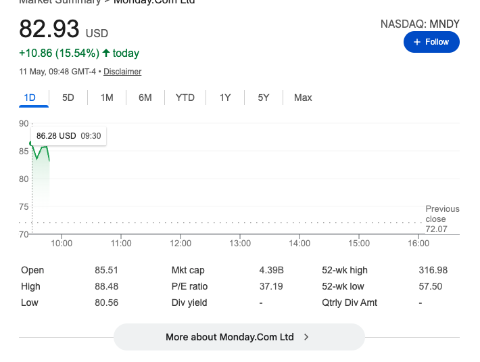Viewport: 480px width, 362px height.
Task: Click the 82.93 current price
Action: [49, 29]
